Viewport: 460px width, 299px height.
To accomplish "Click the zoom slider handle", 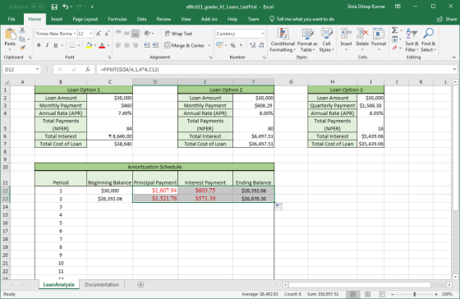I will click(x=415, y=294).
